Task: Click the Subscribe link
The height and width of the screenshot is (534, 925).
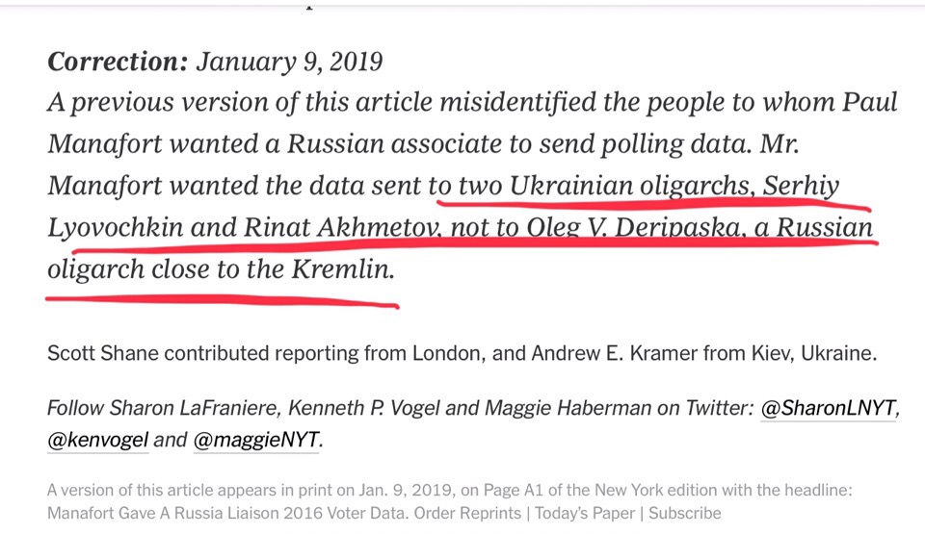Action: coord(685,513)
